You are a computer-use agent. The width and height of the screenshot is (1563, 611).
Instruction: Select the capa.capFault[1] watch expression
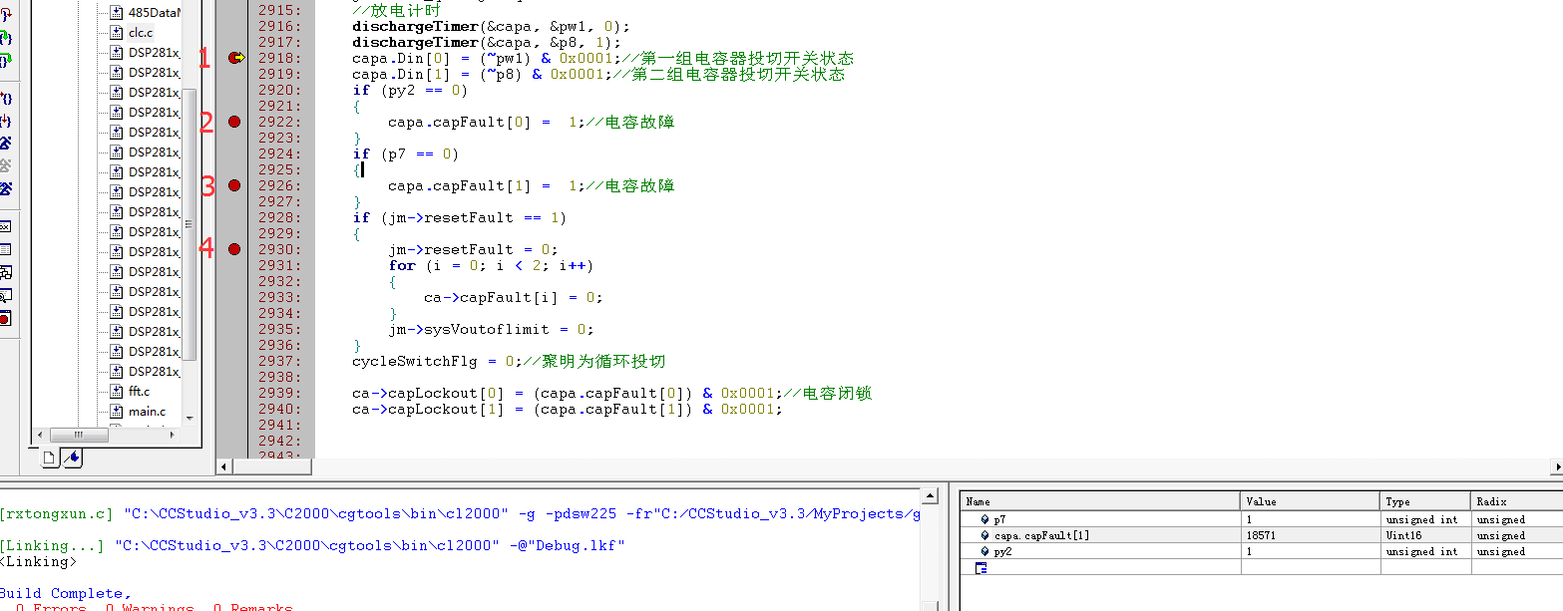pyautogui.click(x=1041, y=535)
